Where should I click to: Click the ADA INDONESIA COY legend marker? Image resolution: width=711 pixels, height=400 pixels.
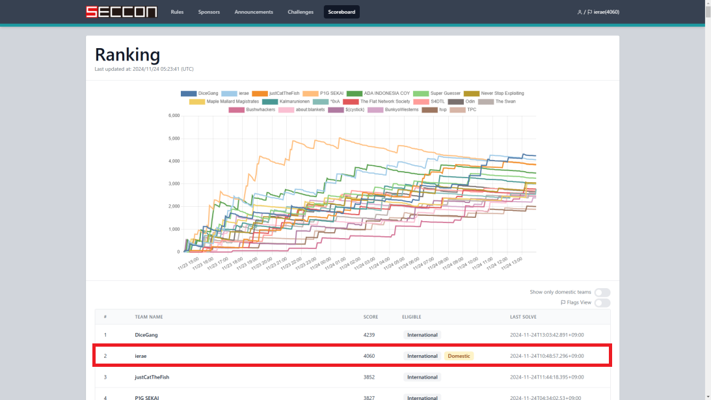click(x=354, y=93)
